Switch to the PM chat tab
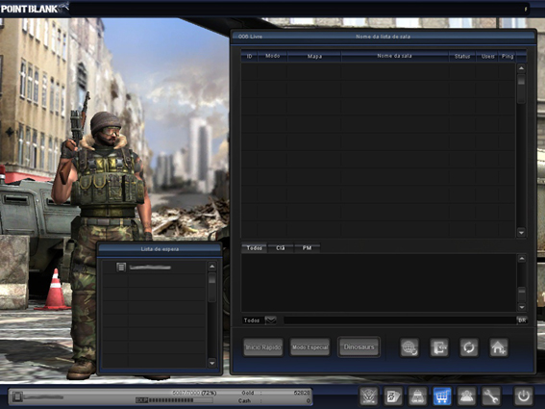This screenshot has width=545, height=409. click(307, 248)
